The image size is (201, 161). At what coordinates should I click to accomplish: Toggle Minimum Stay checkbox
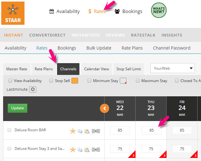(89, 80)
